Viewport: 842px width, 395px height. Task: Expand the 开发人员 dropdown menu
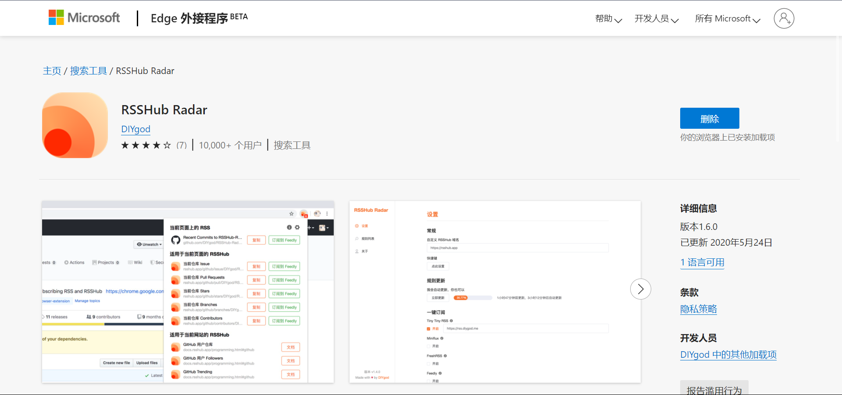click(x=656, y=18)
